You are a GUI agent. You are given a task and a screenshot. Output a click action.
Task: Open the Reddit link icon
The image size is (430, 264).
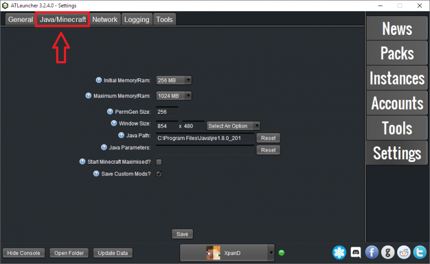coord(404,252)
